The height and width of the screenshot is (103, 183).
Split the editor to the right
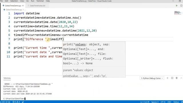181,6
